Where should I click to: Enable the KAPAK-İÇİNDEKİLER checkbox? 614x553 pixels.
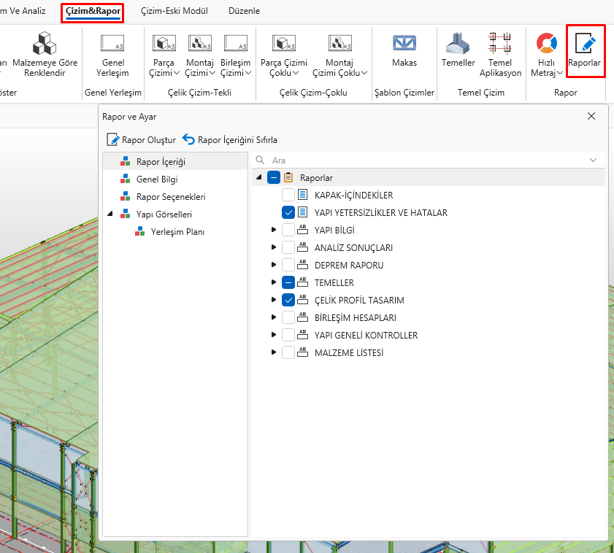click(288, 195)
